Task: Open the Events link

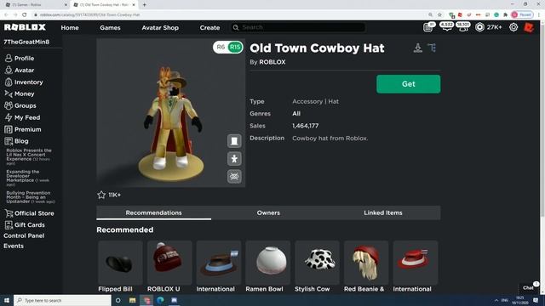Action: tap(14, 246)
